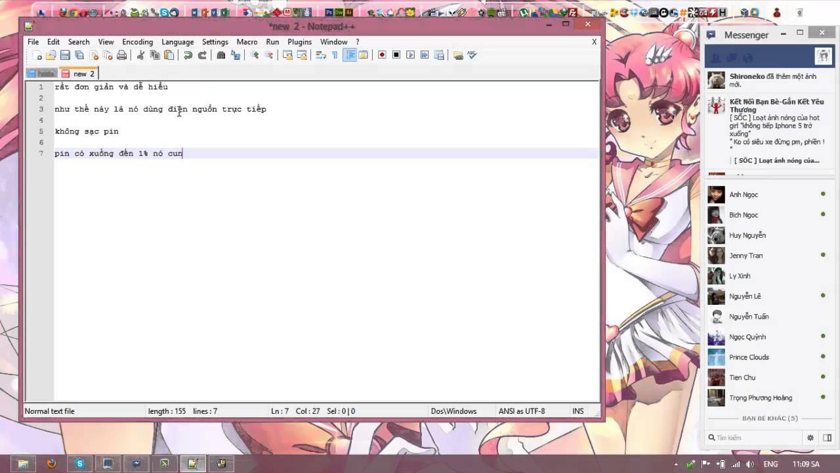
Task: Click the ABC spell check icon
Action: [472, 55]
